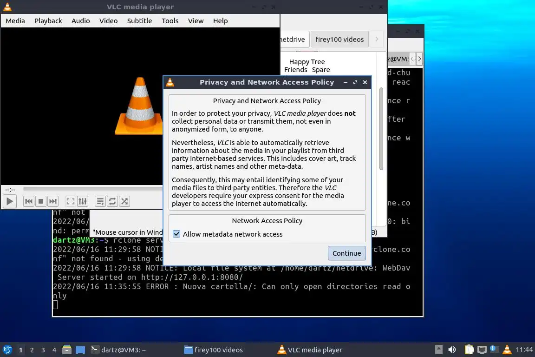Open the Help menu
535x357 pixels.
coord(221,21)
